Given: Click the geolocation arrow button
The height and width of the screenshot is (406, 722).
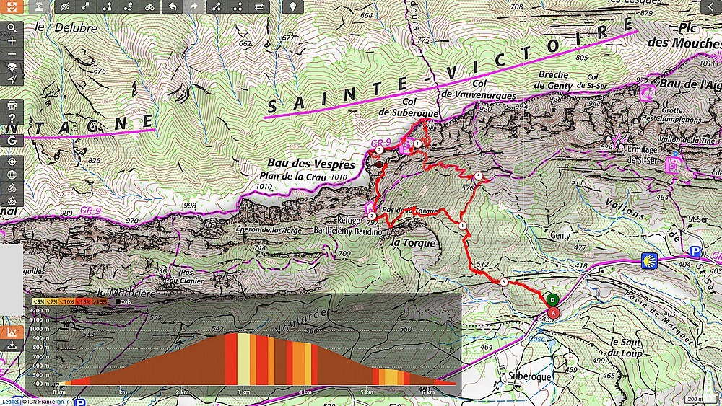Looking at the screenshot, I should 12,79.
